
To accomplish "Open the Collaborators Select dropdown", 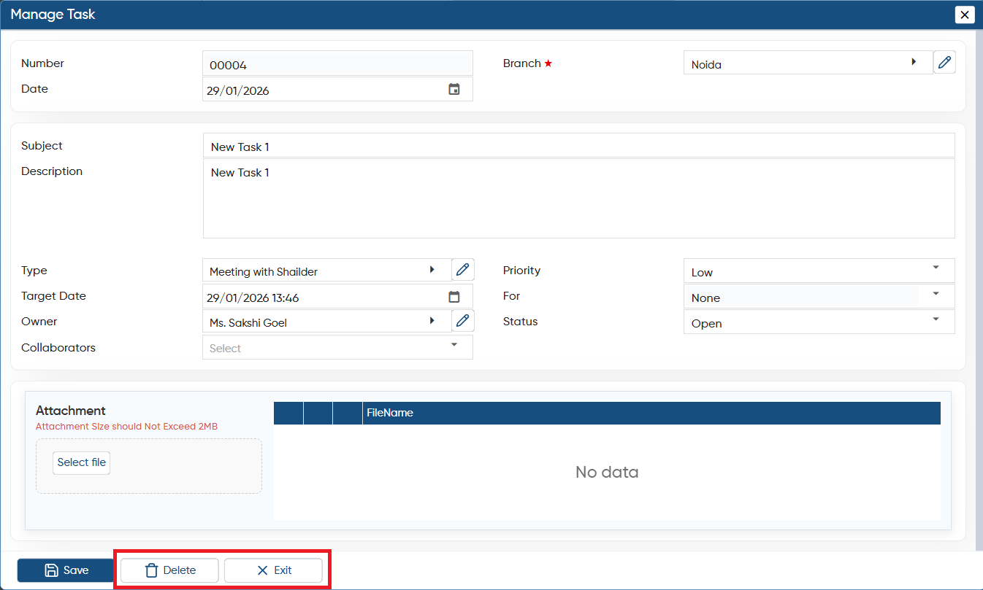I will [x=337, y=347].
